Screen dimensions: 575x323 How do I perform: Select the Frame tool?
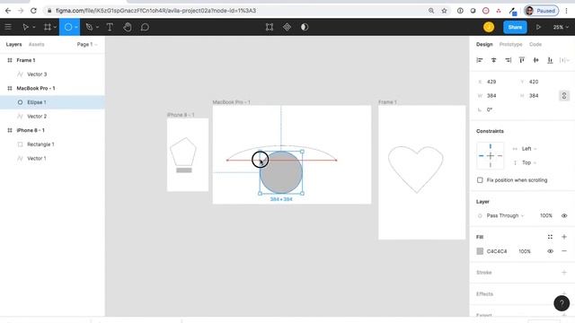(x=48, y=27)
